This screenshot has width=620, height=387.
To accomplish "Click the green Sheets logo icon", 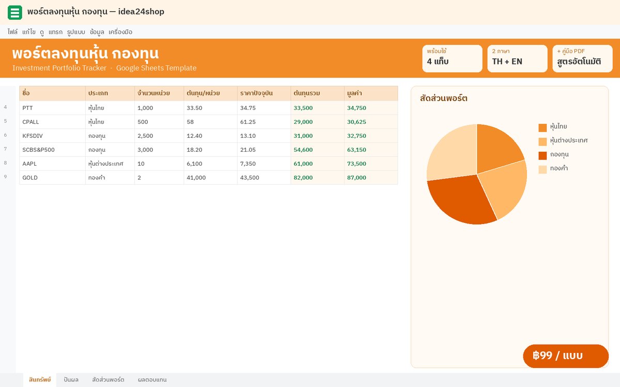I will click(x=15, y=12).
